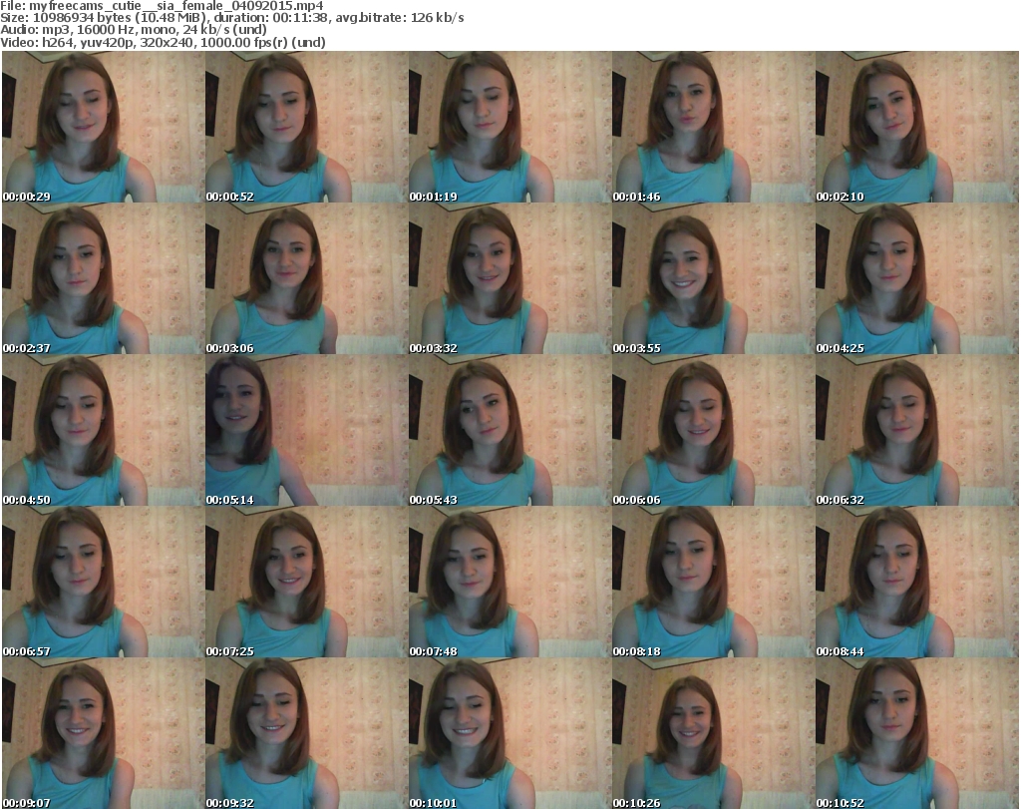Open the frame labeled 00:10:26
The width and height of the screenshot is (1021, 809).
713,733
